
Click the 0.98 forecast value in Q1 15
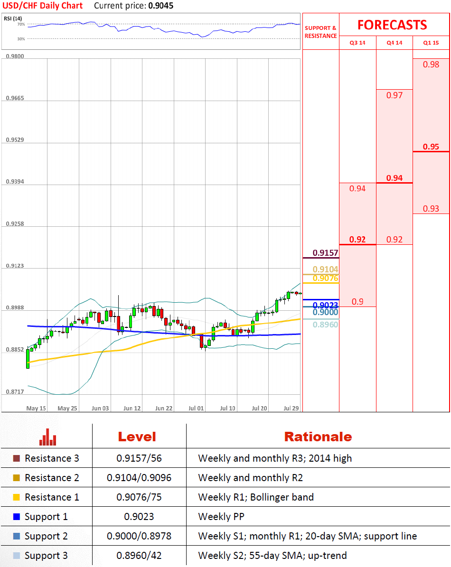[x=431, y=65]
